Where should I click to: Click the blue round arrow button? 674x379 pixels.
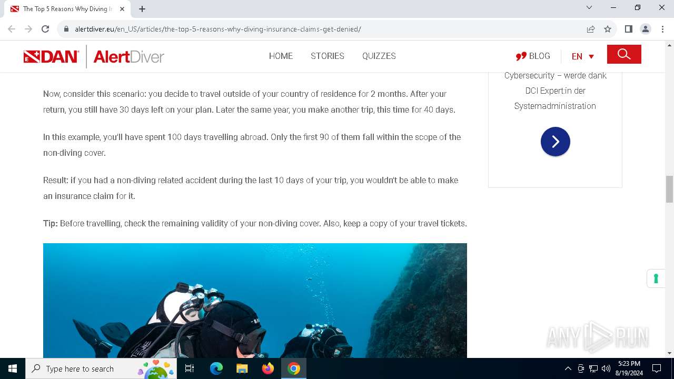tap(556, 142)
